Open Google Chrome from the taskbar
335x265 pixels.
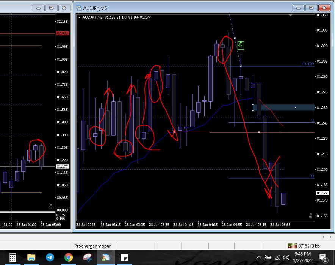69,257
